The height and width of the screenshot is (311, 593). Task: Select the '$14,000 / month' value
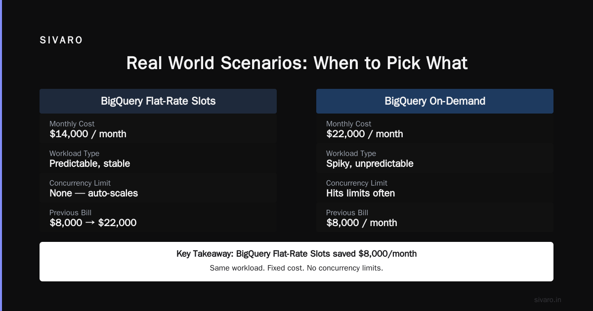point(88,134)
